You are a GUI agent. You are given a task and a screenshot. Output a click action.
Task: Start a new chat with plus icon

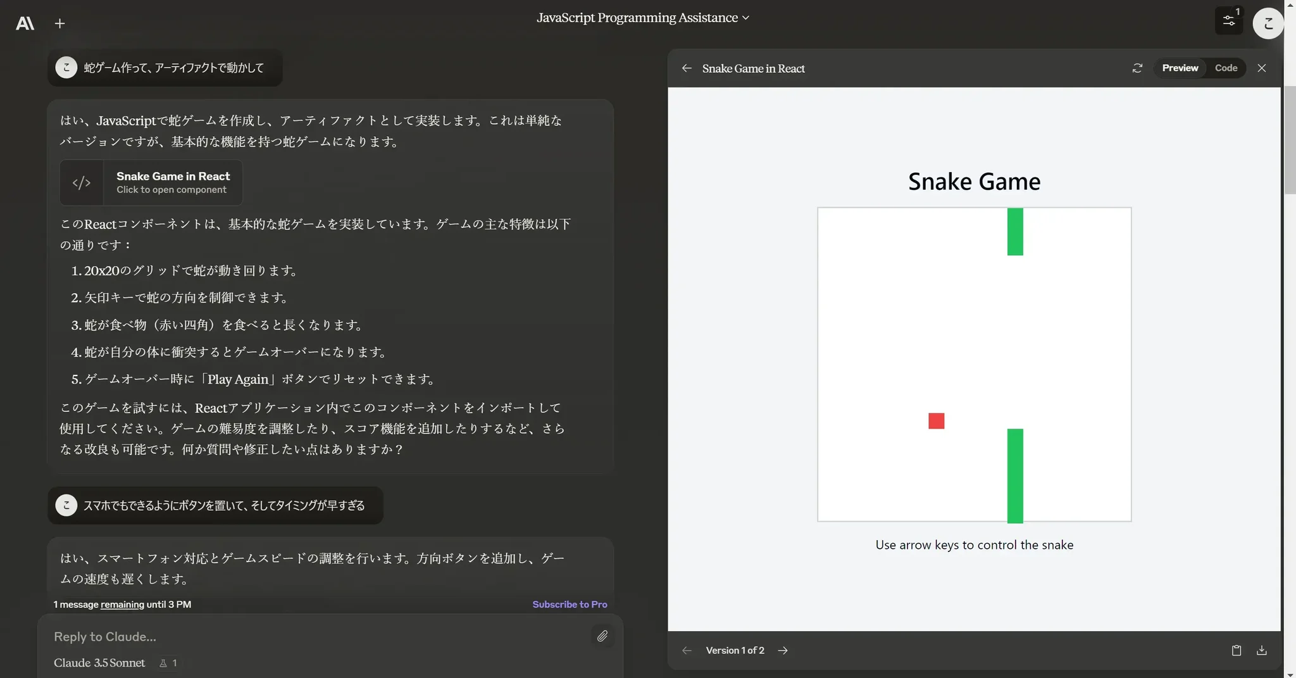coord(59,23)
